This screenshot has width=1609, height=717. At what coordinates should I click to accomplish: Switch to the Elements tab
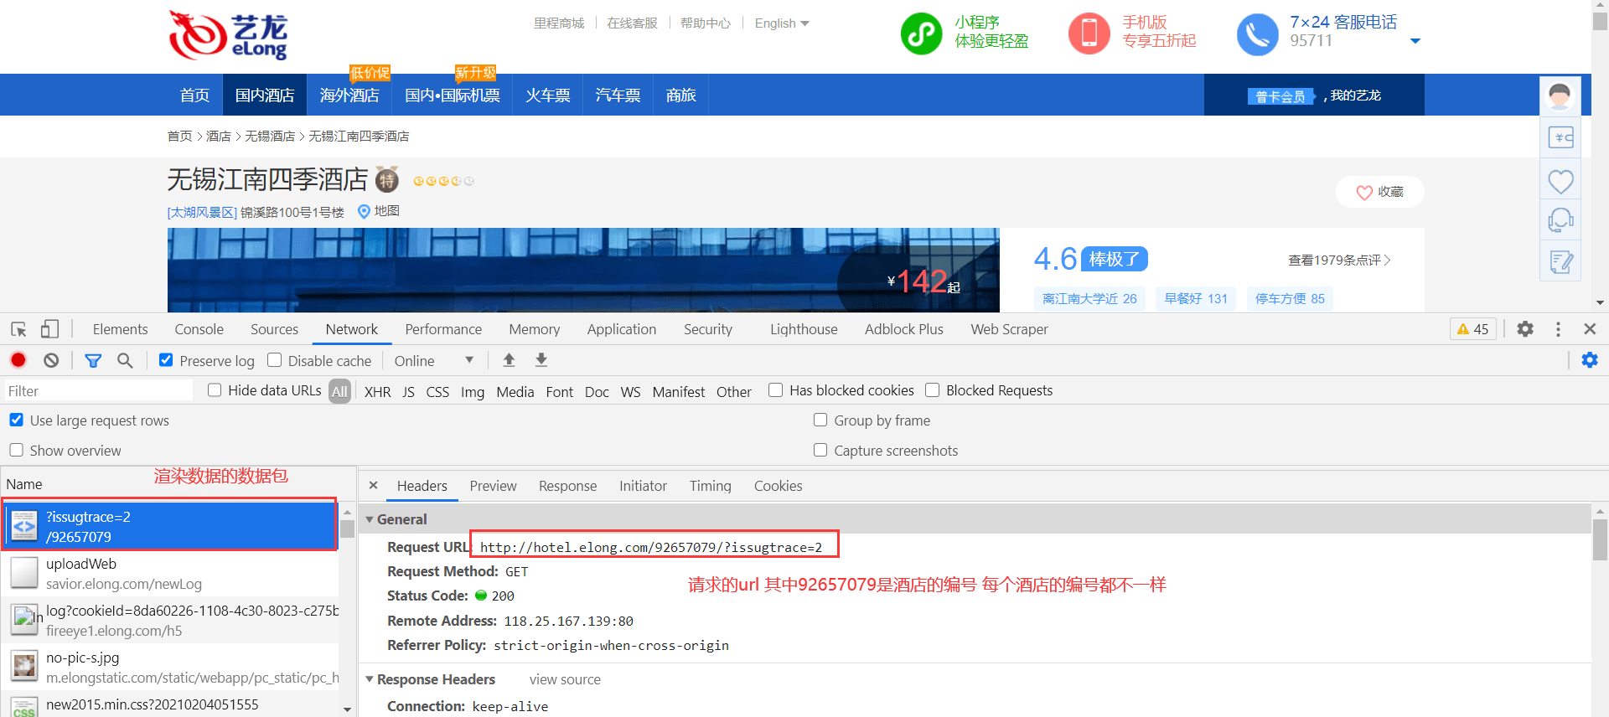[120, 329]
